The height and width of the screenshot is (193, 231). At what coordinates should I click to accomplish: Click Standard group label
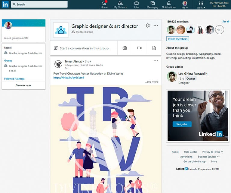85,32
